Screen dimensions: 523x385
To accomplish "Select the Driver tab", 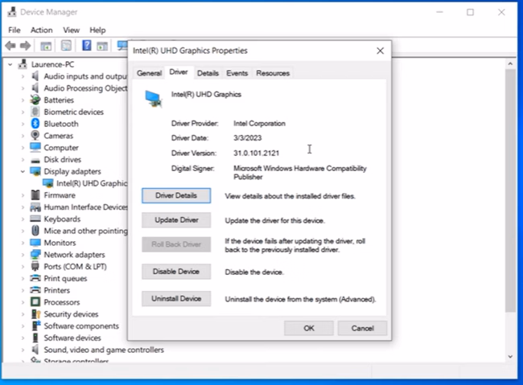I will pos(179,72).
